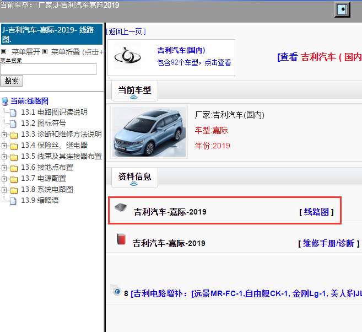Image resolution: width=362 pixels, height=332 pixels.
Task: Click the blue 嘉际 car thumbnail
Action: click(149, 132)
